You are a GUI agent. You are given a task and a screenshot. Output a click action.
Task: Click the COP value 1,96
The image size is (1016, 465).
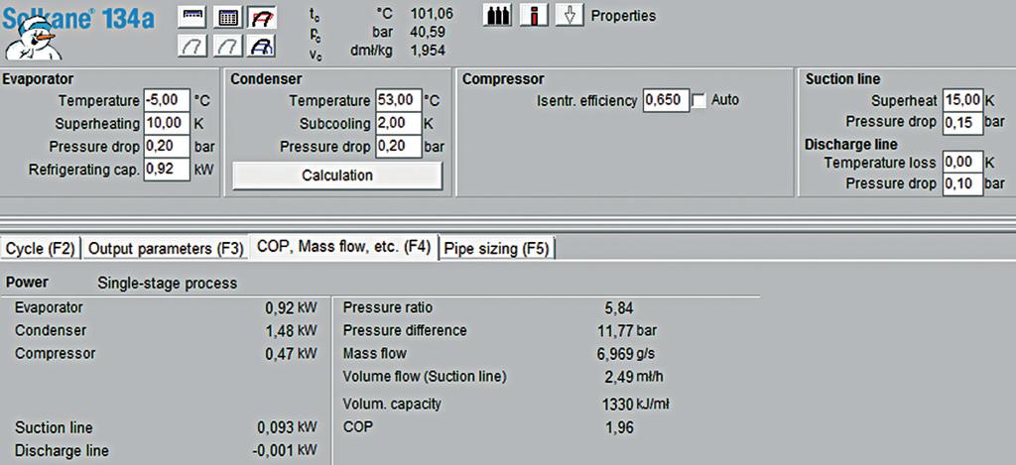tap(621, 428)
